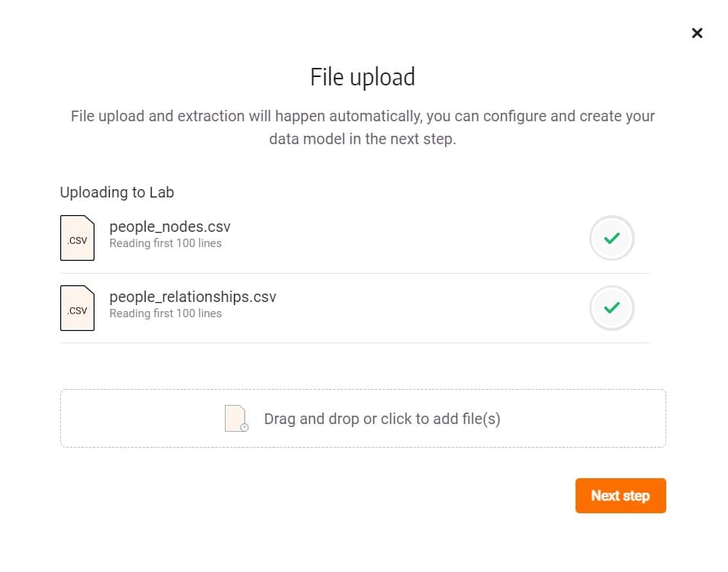Click the drag and drop area

pos(363,418)
